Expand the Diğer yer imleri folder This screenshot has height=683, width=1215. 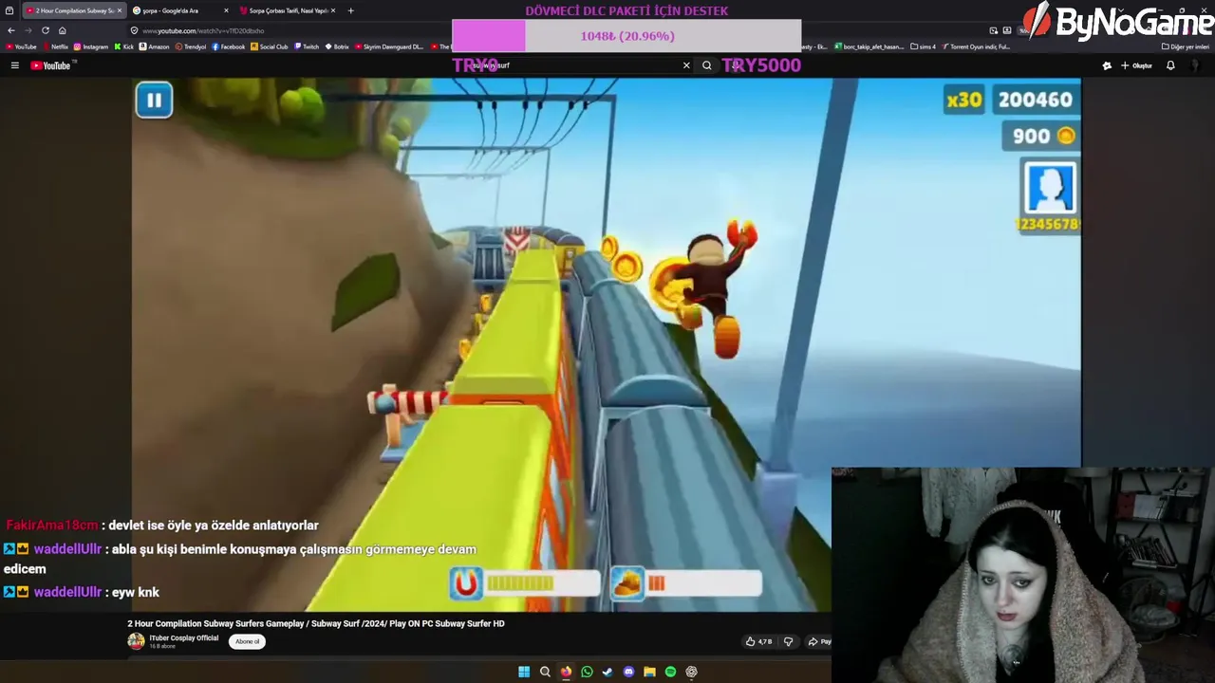pyautogui.click(x=1186, y=46)
